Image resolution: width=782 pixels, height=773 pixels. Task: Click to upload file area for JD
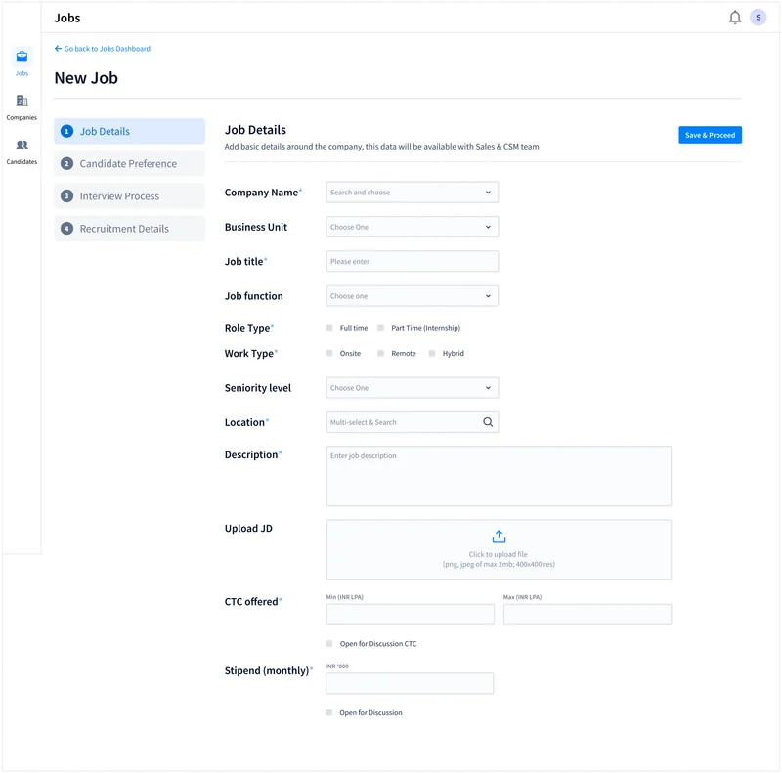[x=499, y=549]
